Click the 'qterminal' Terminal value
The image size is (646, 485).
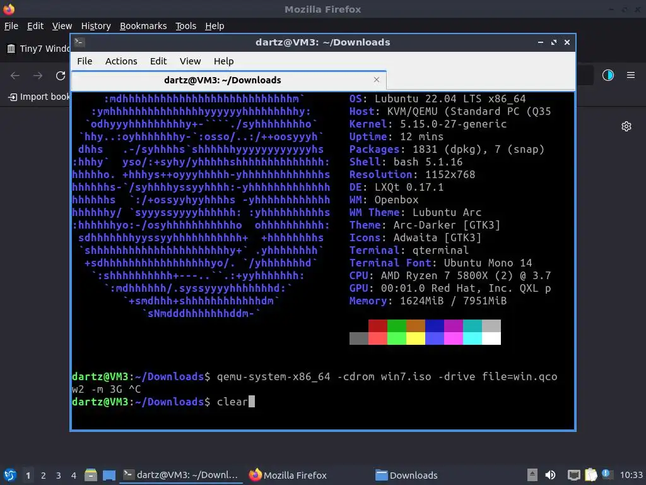(x=440, y=250)
